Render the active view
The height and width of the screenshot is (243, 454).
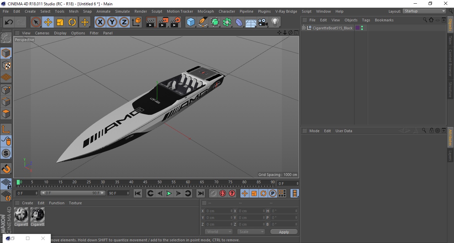[x=151, y=22]
